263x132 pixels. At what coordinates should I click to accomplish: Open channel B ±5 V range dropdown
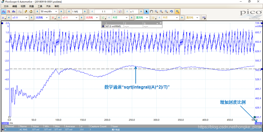pos(77,18)
